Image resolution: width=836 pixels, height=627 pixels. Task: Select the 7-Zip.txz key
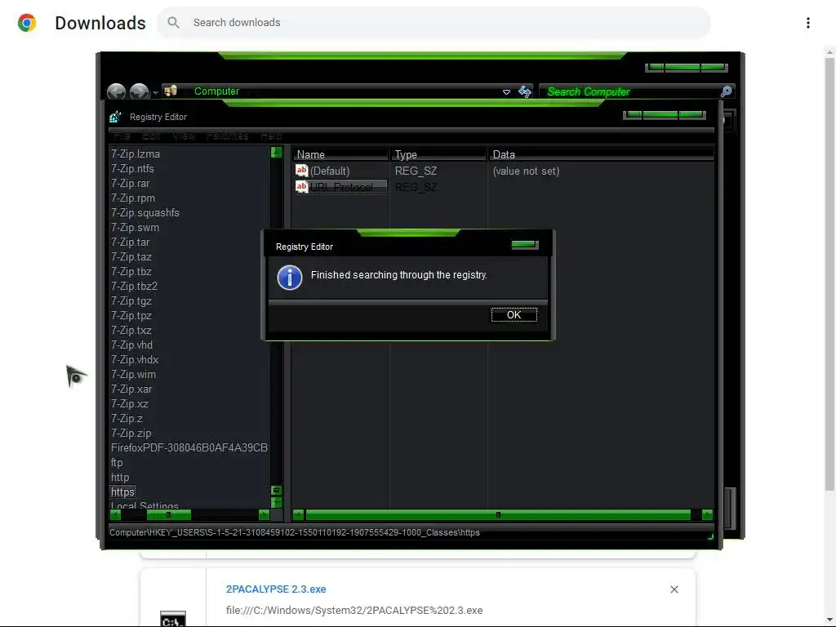click(x=131, y=331)
